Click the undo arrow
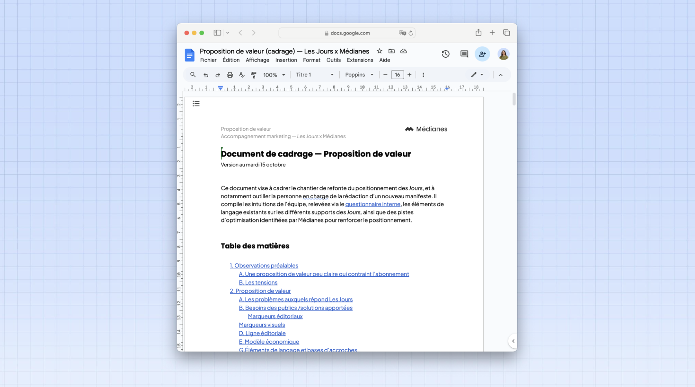 pyautogui.click(x=206, y=75)
